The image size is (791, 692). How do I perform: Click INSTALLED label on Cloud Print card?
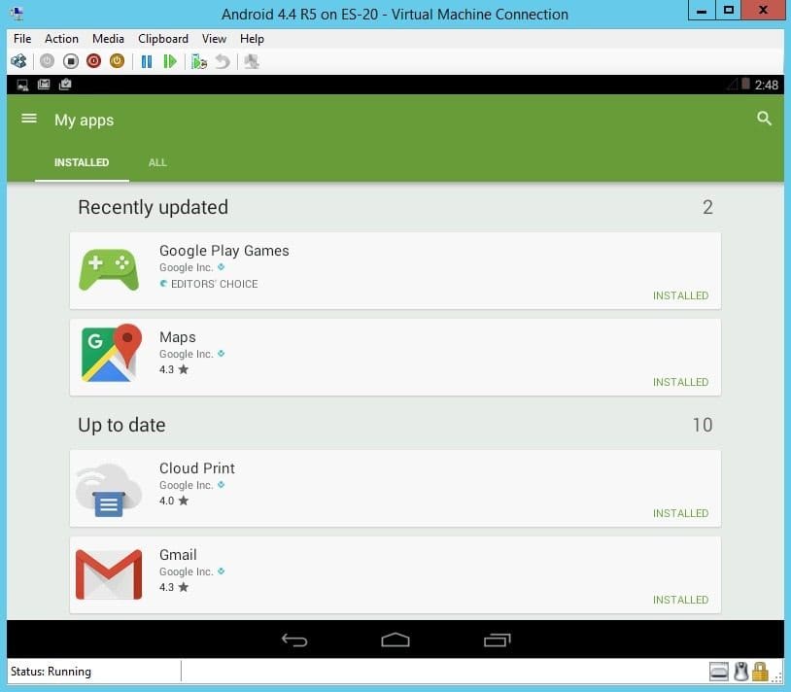click(x=680, y=513)
